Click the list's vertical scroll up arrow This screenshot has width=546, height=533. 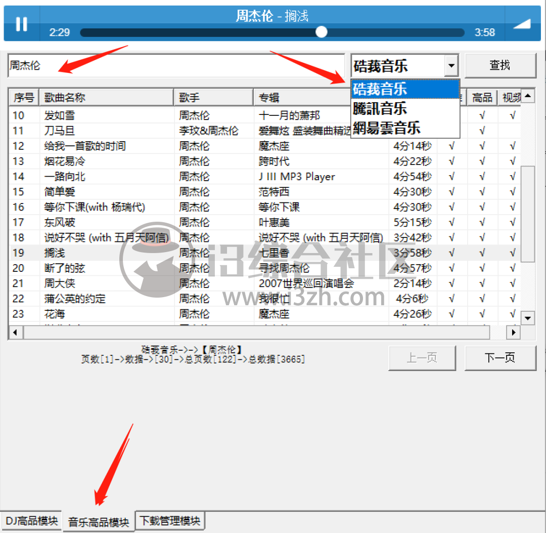(x=528, y=96)
